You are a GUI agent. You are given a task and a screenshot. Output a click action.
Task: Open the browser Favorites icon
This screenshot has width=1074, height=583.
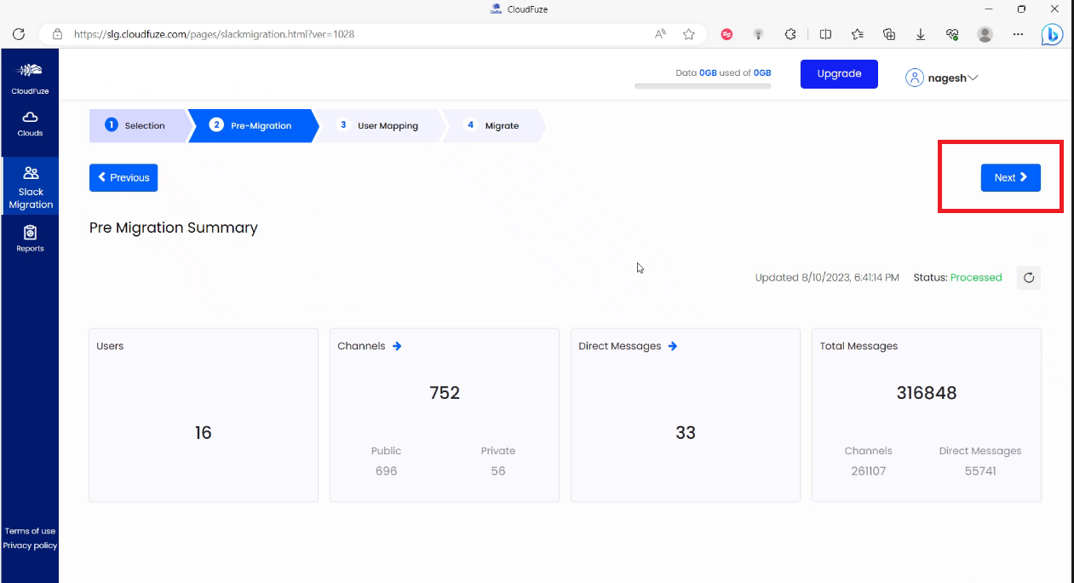coord(857,34)
